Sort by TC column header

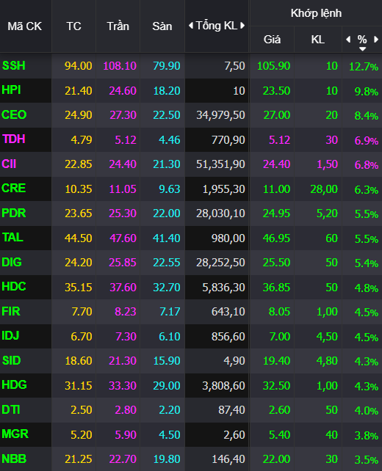tap(73, 26)
